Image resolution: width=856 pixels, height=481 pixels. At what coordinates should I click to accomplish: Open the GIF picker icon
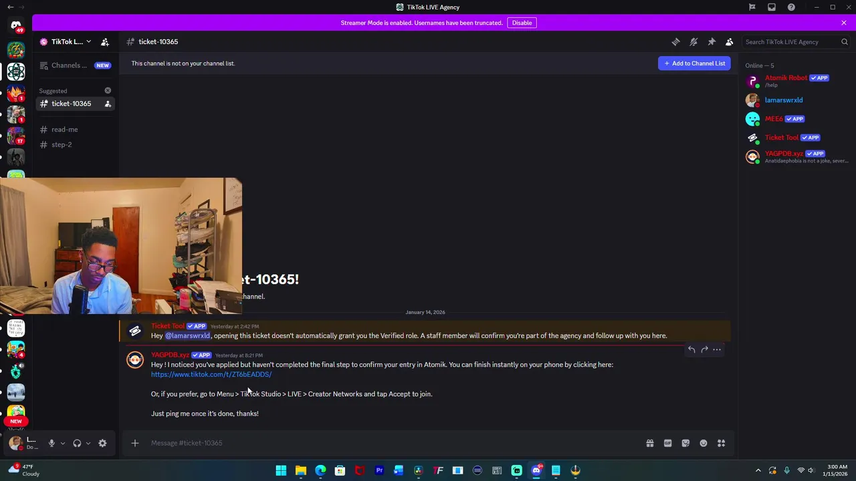tap(667, 443)
